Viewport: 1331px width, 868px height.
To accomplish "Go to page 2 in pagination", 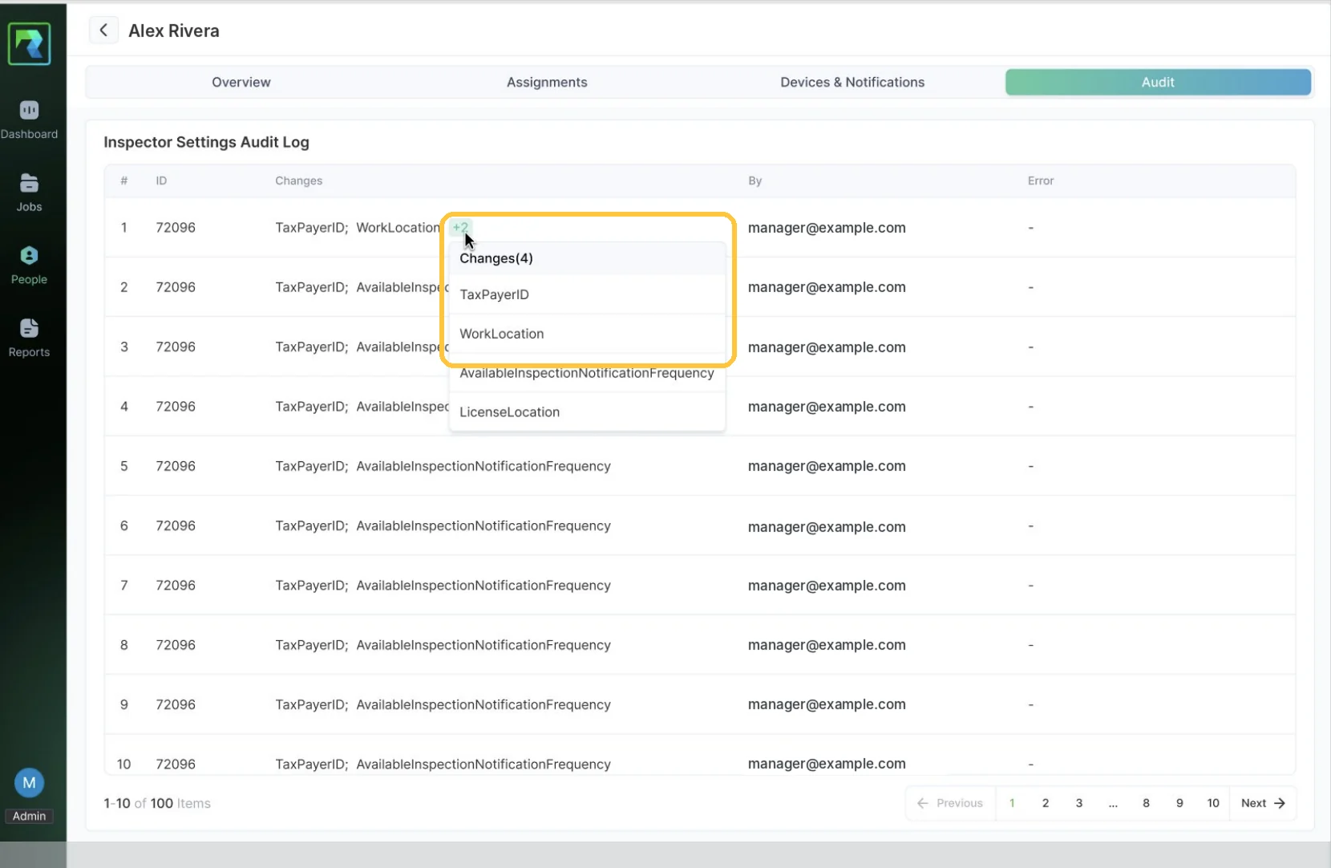I will coord(1046,803).
